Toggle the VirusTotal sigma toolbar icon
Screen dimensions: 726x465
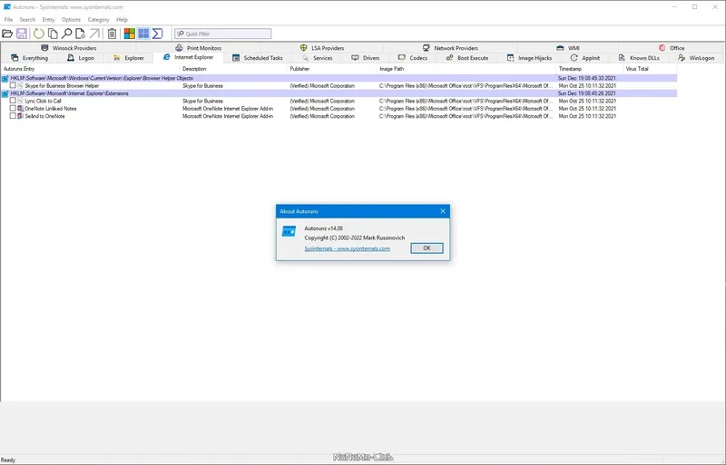coord(157,34)
